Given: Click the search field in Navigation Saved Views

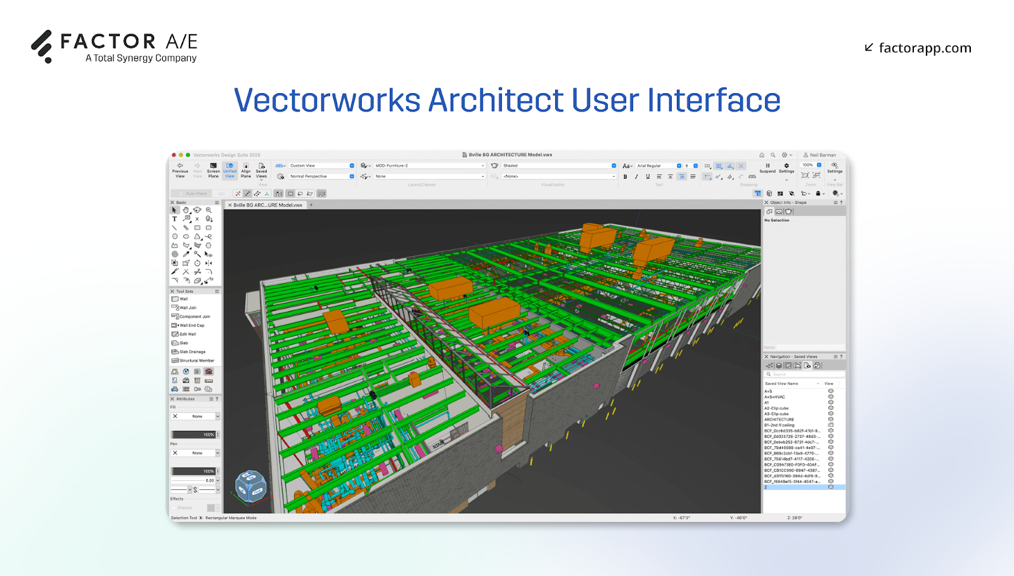Looking at the screenshot, I should (x=802, y=374).
